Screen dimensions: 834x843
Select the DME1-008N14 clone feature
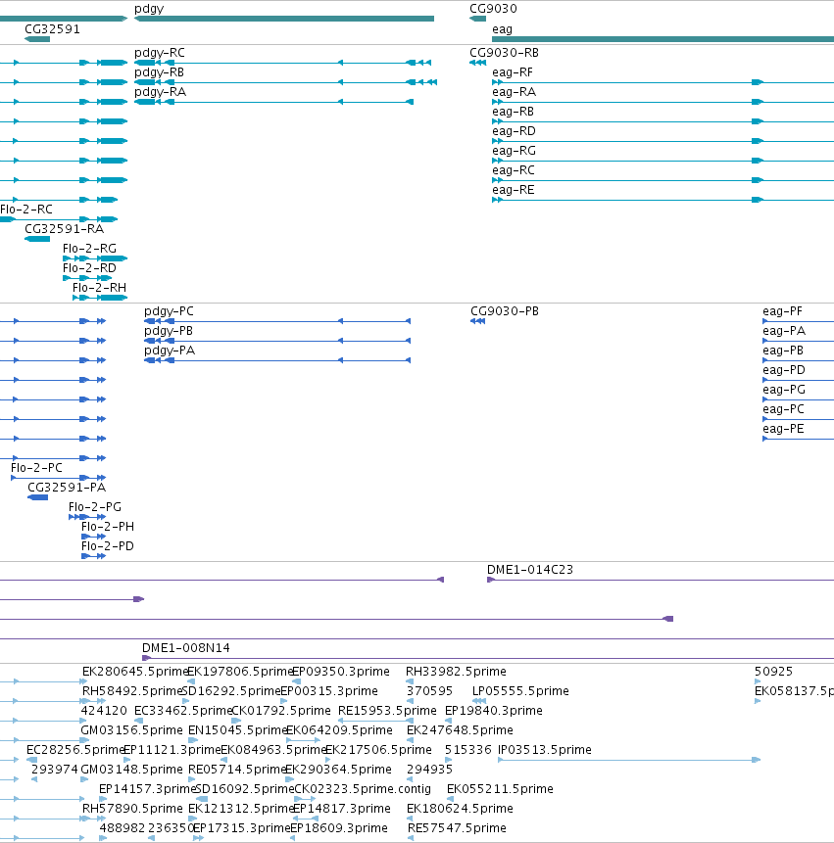[x=488, y=659]
